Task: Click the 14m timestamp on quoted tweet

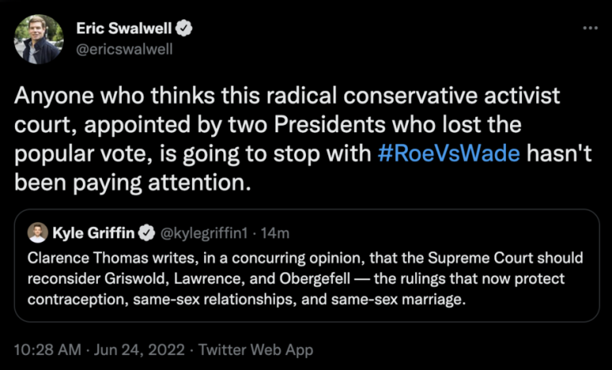Action: 276,233
